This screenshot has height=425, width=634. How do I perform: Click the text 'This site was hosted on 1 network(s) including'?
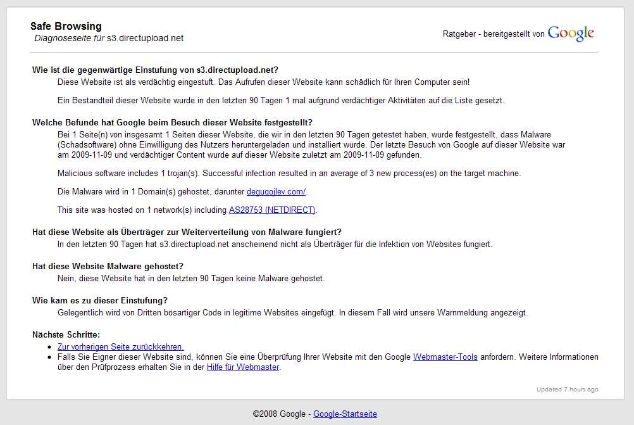coord(142,210)
